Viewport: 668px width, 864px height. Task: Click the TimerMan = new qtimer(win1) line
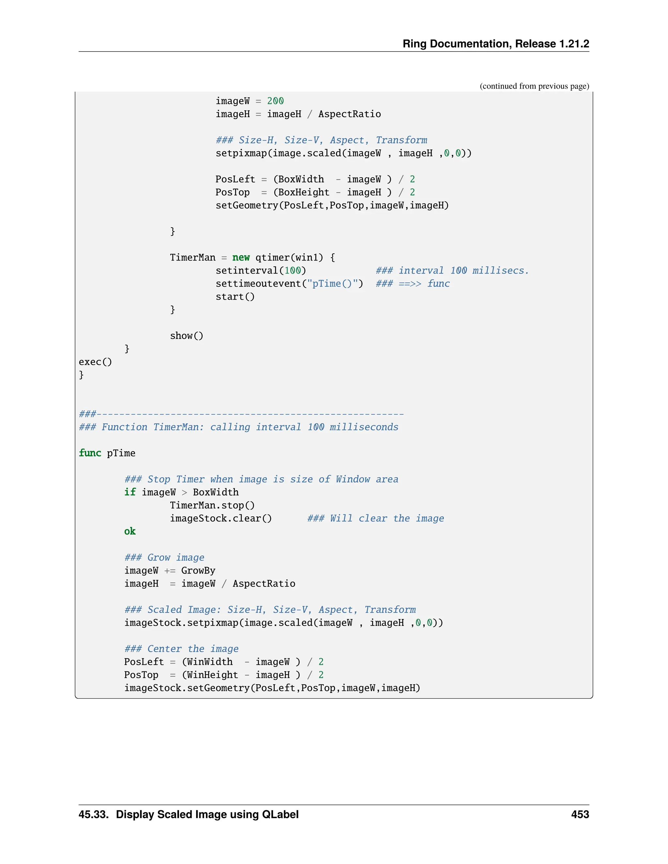click(252, 258)
